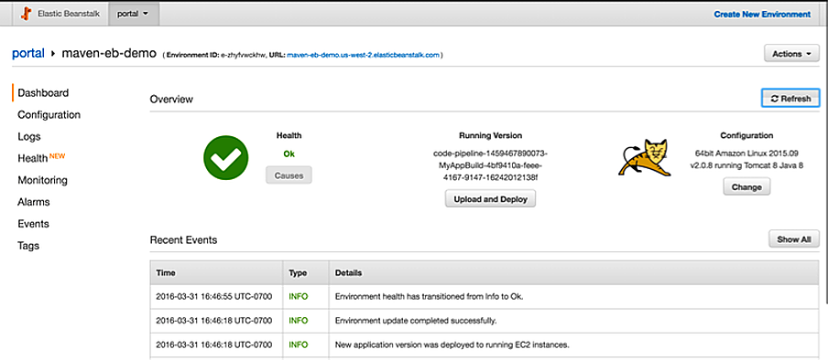Click the green health checkmark icon
The width and height of the screenshot is (828, 360).
click(226, 157)
